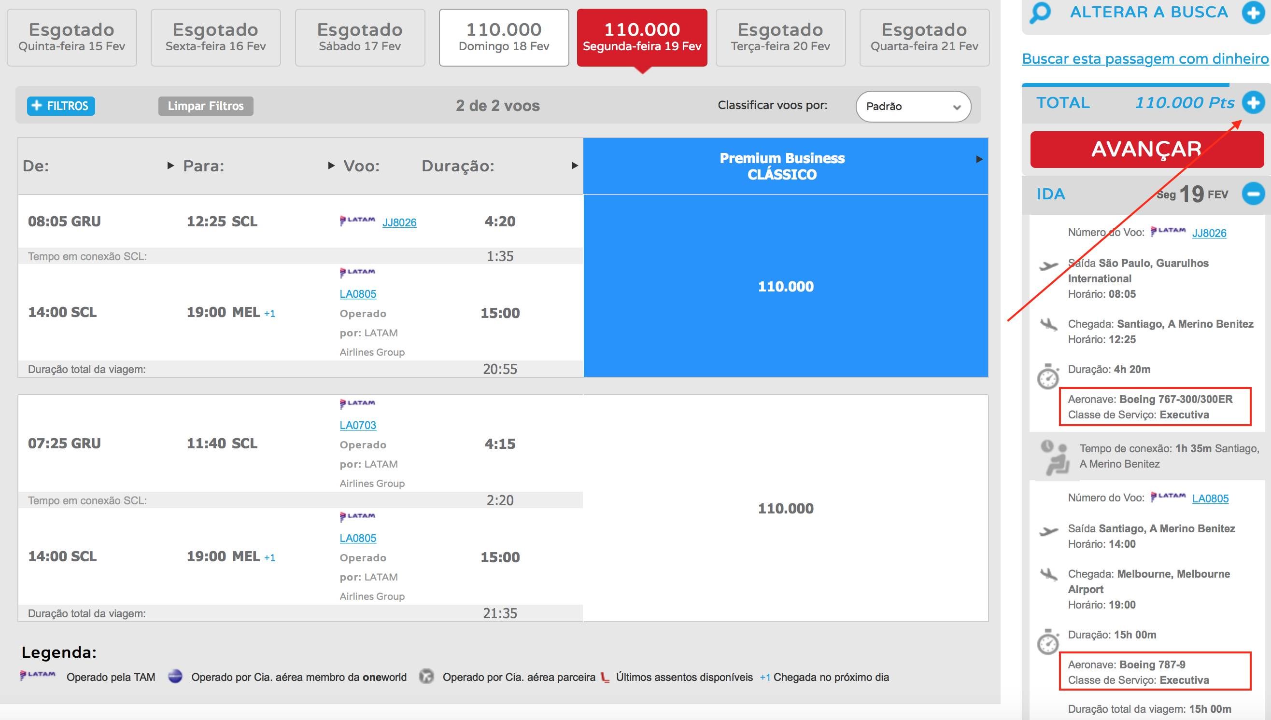Viewport: 1271px width, 720px height.
Task: Click the 21:35 total trip duration value
Action: (500, 614)
